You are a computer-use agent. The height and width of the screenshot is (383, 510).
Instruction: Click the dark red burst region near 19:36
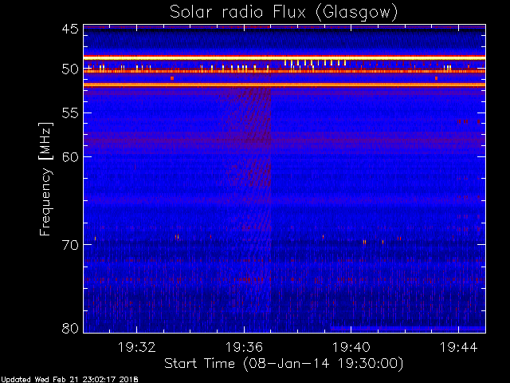[x=249, y=136]
